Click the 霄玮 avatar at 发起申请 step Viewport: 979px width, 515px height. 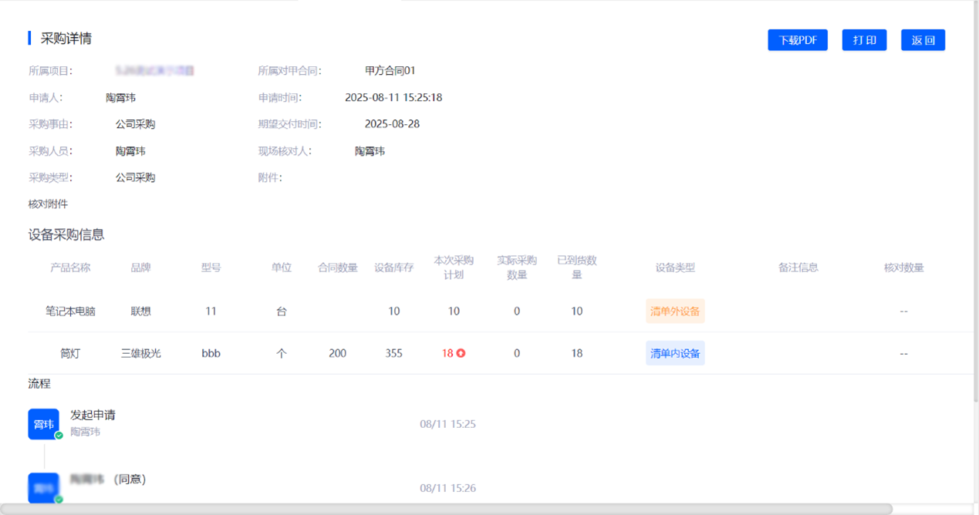click(x=43, y=424)
